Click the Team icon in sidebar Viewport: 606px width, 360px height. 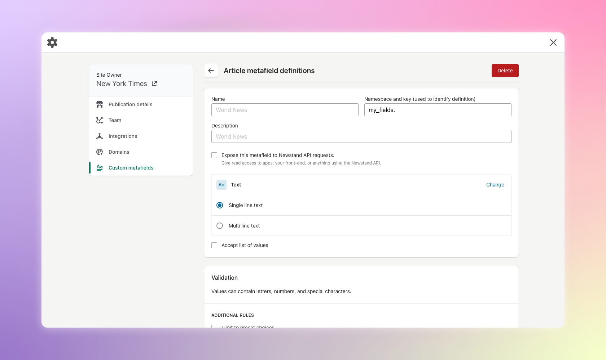[x=100, y=120]
